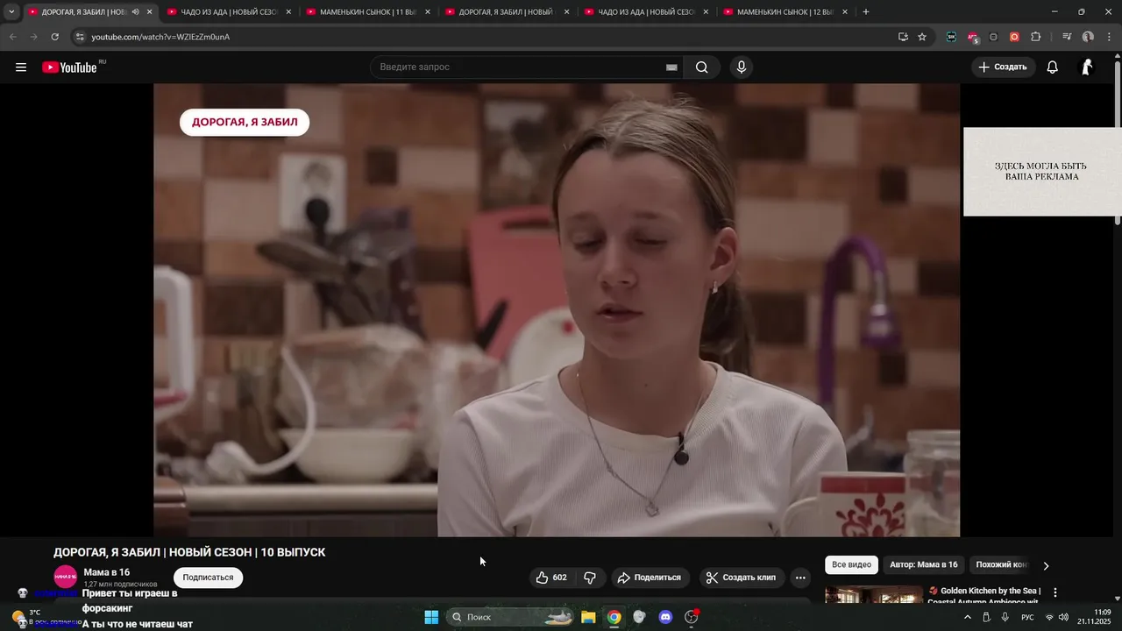Viewport: 1122px width, 631px height.
Task: Select the 'Автор: Мама в 16' chip
Action: pyautogui.click(x=924, y=565)
